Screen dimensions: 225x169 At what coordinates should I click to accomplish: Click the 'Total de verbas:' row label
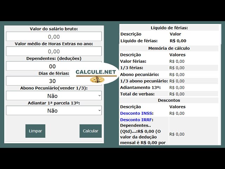click(x=137, y=94)
